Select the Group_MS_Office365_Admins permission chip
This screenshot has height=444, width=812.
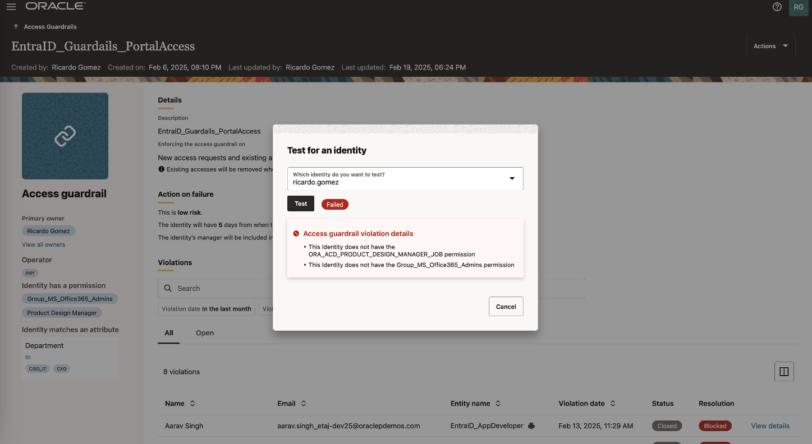(x=70, y=299)
